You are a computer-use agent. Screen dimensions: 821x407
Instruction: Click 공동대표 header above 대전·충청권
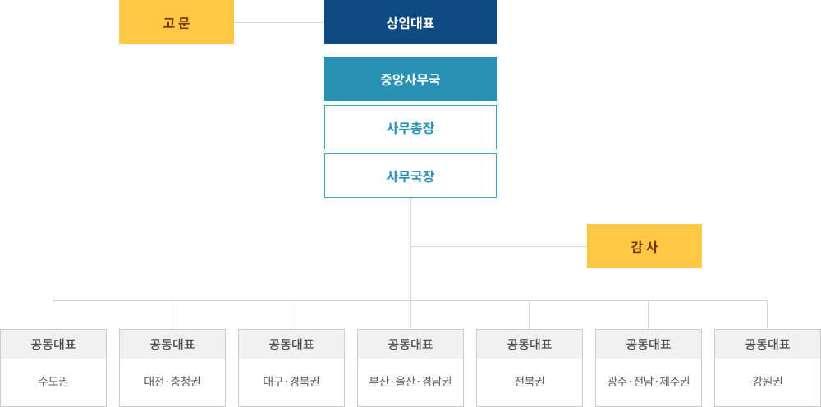coord(172,344)
